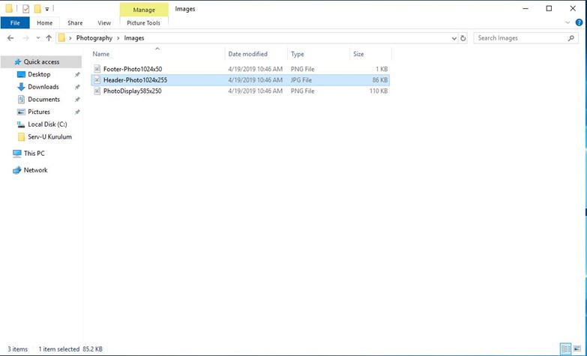Open the Share ribbon tab
The height and width of the screenshot is (356, 587).
(x=75, y=22)
